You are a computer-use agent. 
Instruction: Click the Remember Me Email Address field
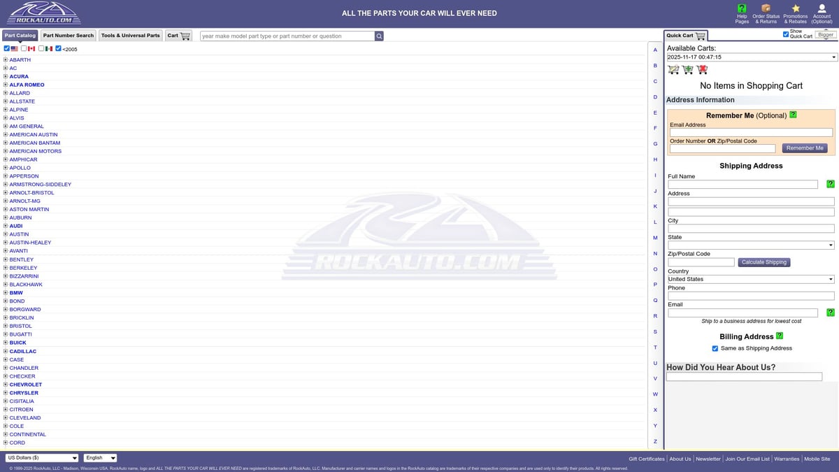(x=751, y=132)
